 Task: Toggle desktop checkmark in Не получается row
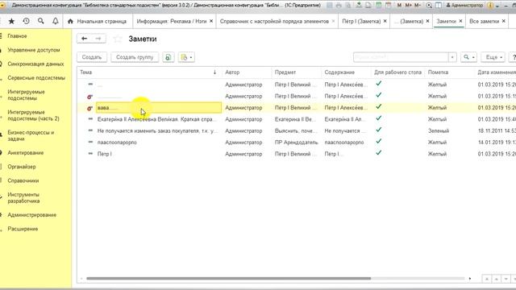coord(379,130)
